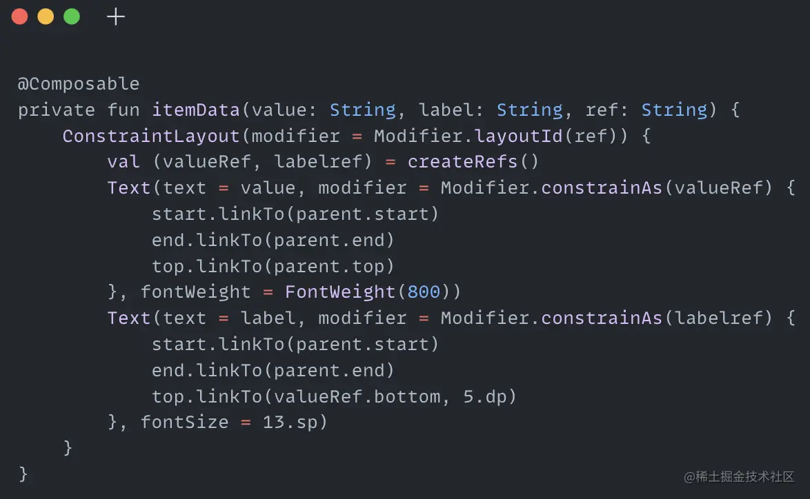Click the yellow minimize window dot
The image size is (810, 499).
(x=46, y=17)
